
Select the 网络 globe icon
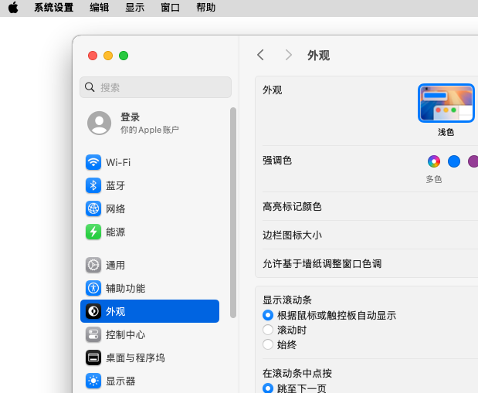tap(93, 208)
